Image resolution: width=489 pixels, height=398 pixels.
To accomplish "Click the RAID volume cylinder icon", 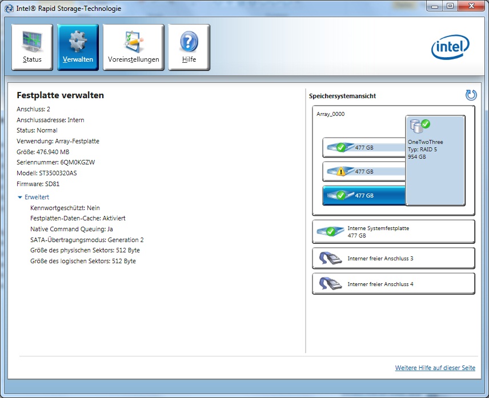I will click(419, 126).
